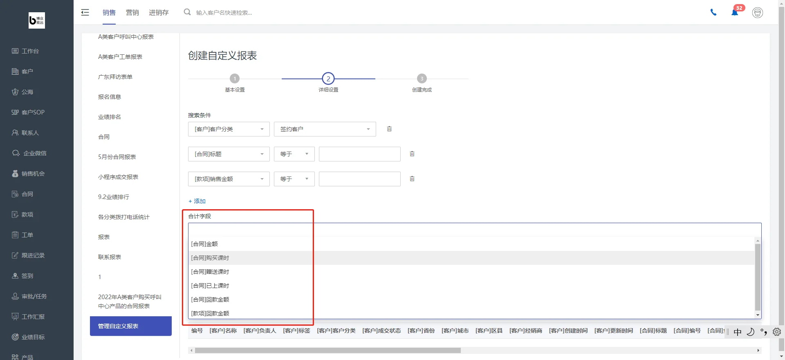Open 工作汇报 in the left sidebar
The width and height of the screenshot is (785, 360).
coord(28,317)
